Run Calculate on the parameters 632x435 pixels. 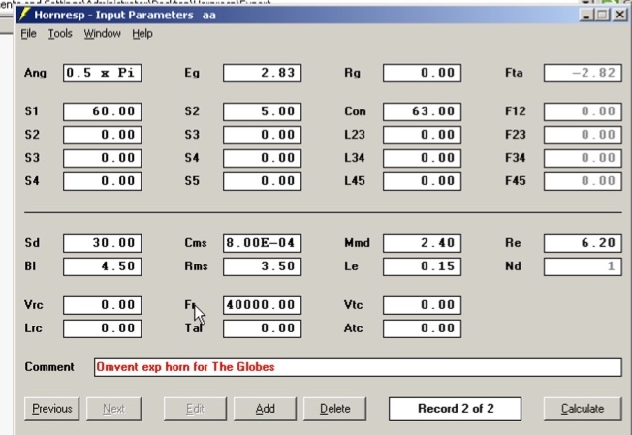(x=583, y=409)
